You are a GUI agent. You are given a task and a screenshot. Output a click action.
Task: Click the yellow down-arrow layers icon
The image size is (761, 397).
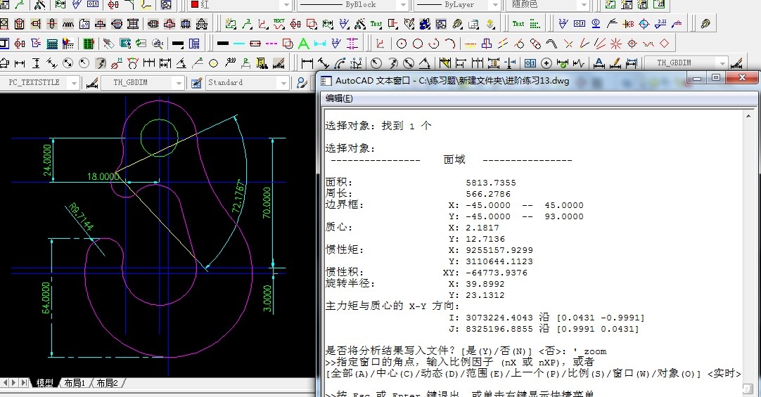[490, 24]
